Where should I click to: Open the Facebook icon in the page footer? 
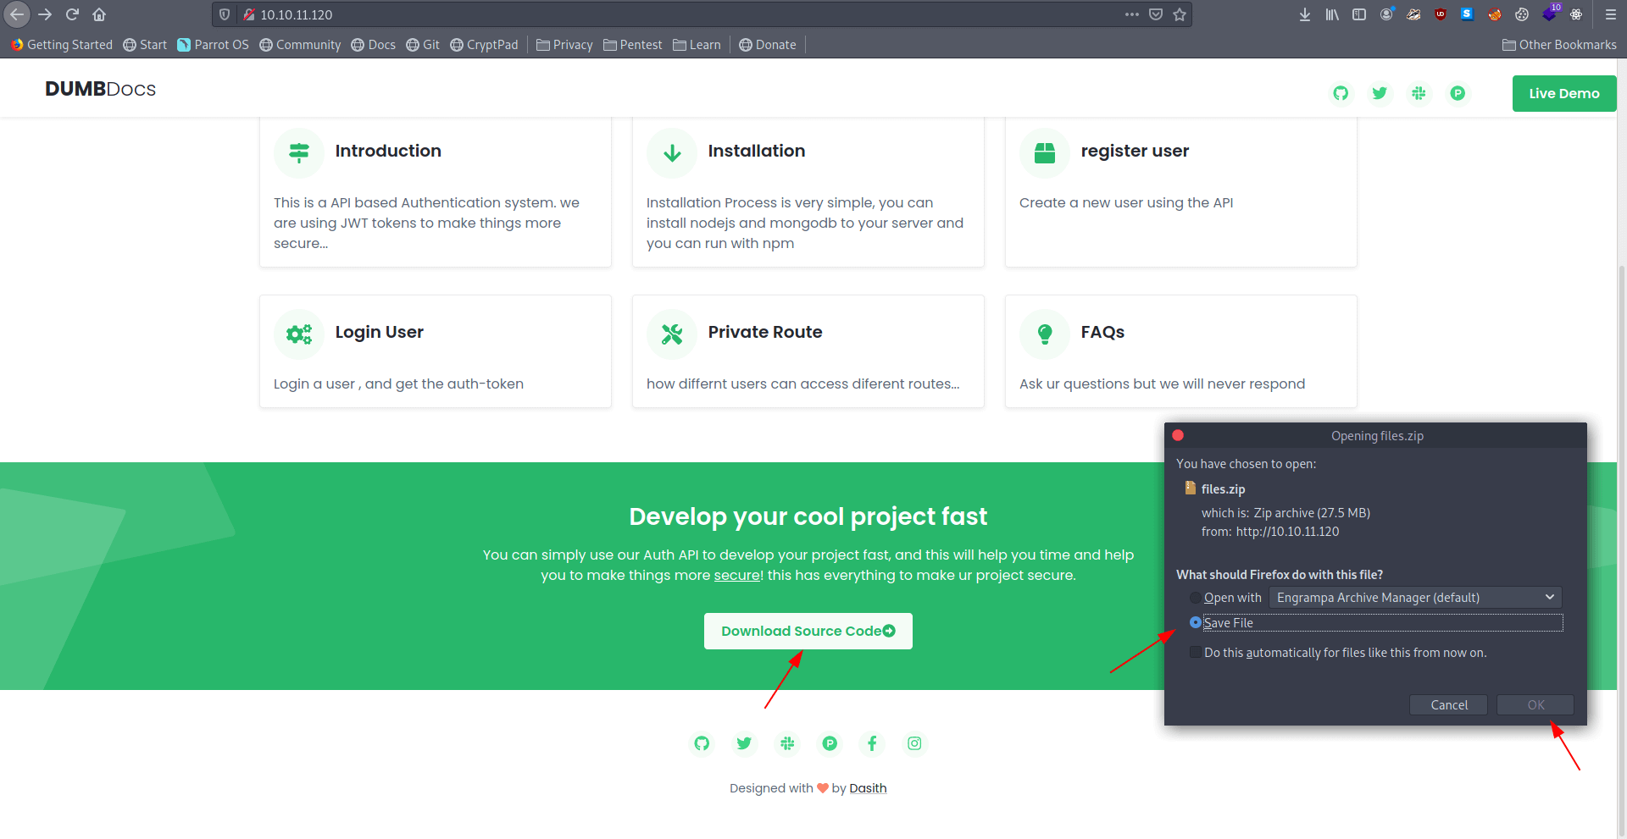pyautogui.click(x=872, y=743)
